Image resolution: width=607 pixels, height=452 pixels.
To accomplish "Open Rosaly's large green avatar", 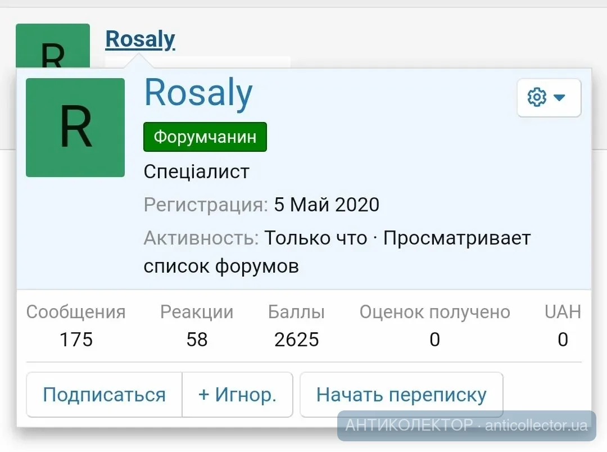I will tap(75, 128).
